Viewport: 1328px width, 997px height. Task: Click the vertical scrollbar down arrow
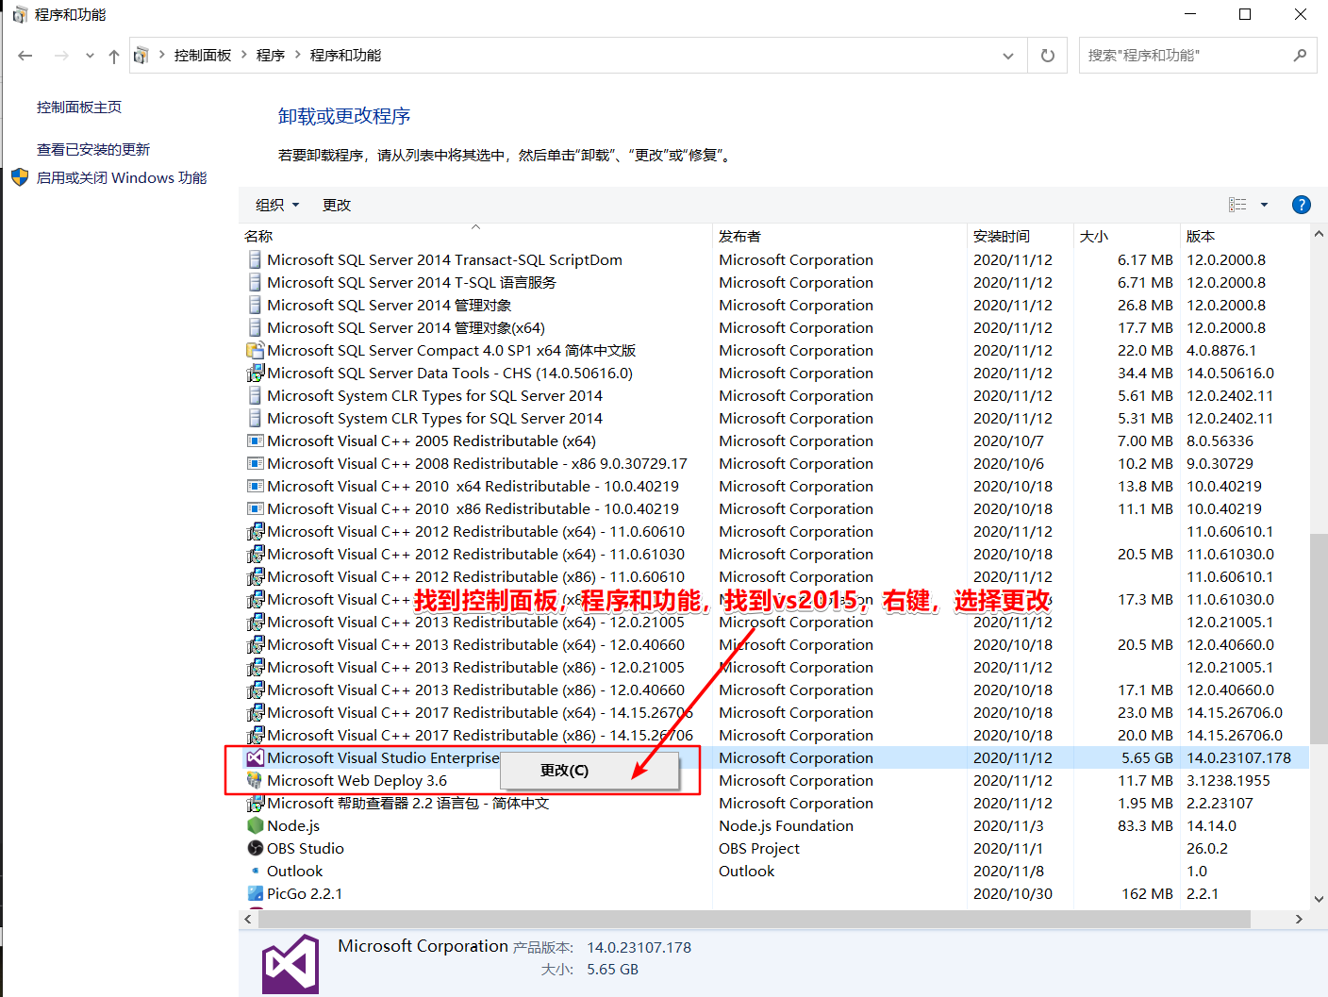pyautogui.click(x=1319, y=900)
